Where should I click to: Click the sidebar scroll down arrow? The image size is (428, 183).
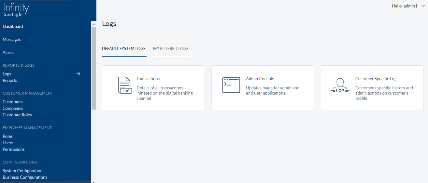click(93, 181)
